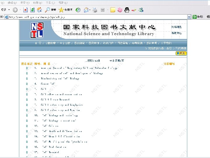Expand the Back button history dropdown arrow
This screenshot has height=158, width=210.
point(9,10)
